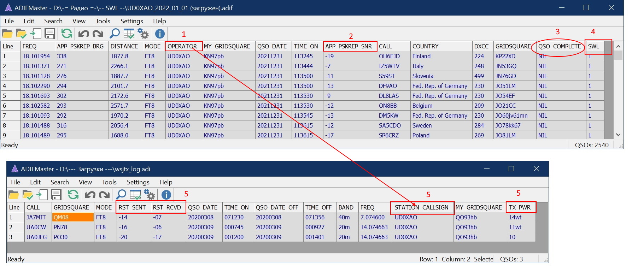Click the table with checkmark icon in the UD0XAO window
This screenshot has width=632, height=272.
(x=129, y=34)
